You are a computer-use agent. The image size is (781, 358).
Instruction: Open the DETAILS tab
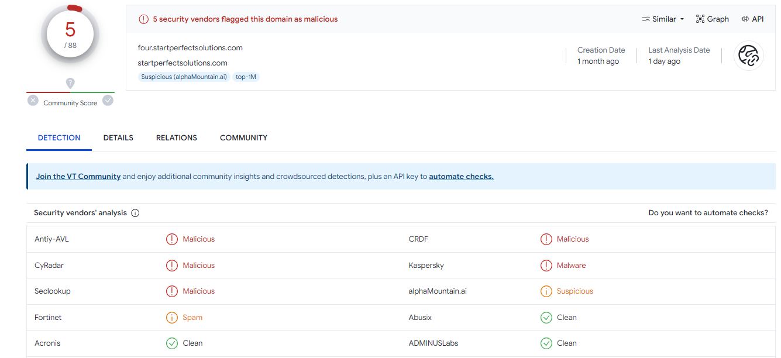(118, 138)
